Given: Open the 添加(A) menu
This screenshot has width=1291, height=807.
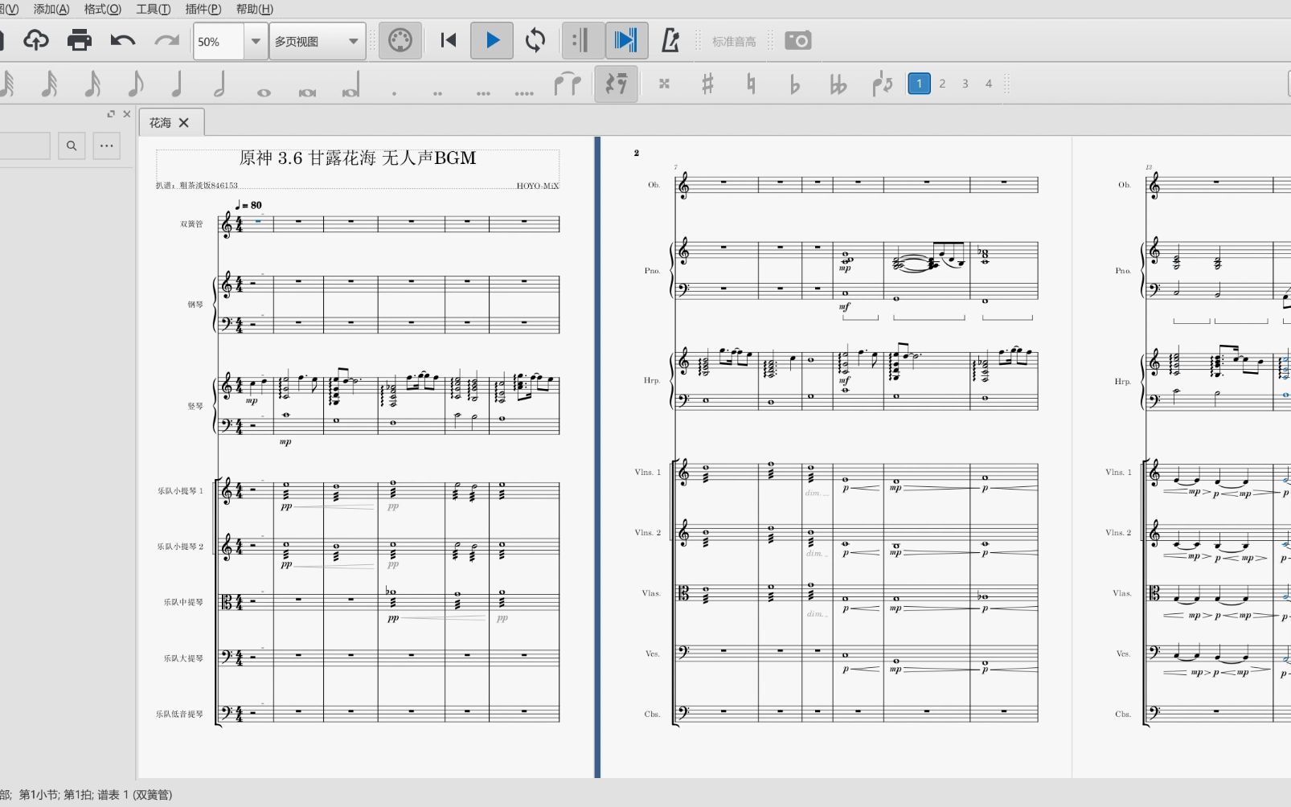Looking at the screenshot, I should coord(51,9).
